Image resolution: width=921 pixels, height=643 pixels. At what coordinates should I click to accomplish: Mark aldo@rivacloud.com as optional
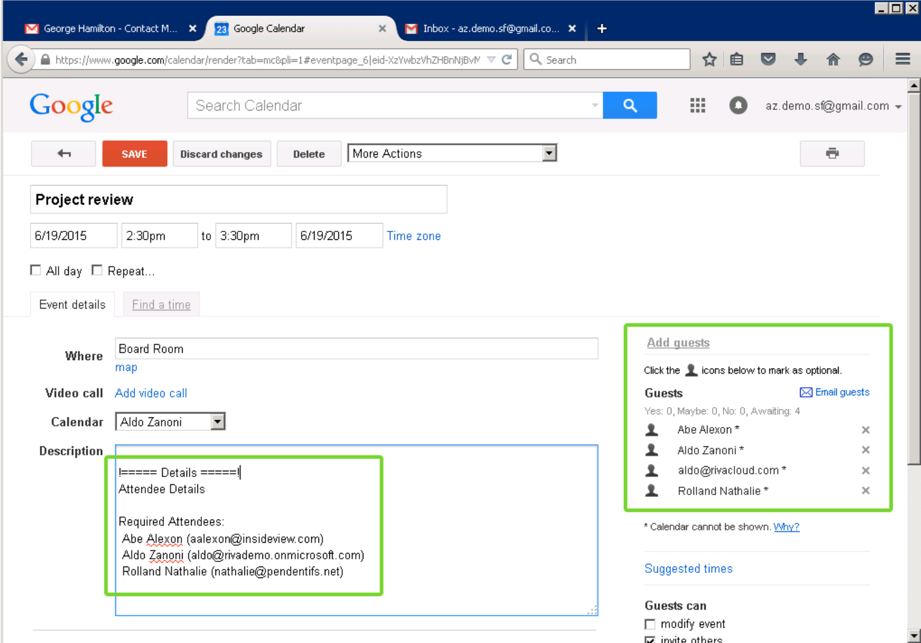(x=652, y=471)
